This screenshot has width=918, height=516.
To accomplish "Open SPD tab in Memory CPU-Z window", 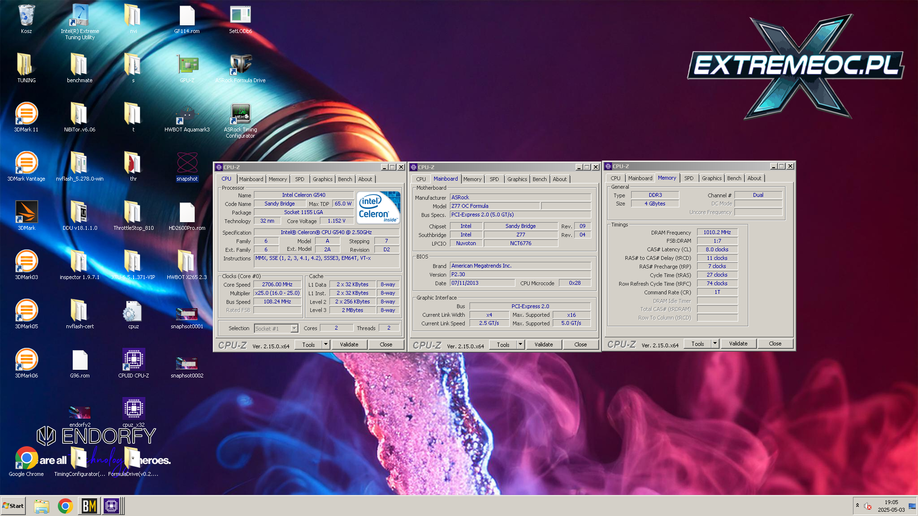I will tap(689, 178).
